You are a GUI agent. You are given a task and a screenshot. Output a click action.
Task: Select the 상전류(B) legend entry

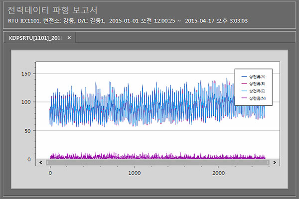pos(257,84)
